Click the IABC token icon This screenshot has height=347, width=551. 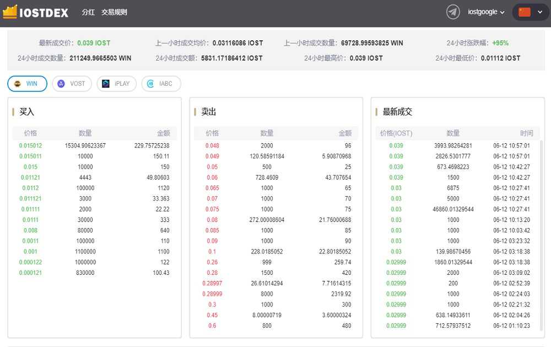(x=150, y=84)
